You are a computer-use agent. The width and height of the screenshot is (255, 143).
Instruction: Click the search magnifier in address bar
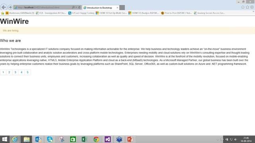point(73,7)
